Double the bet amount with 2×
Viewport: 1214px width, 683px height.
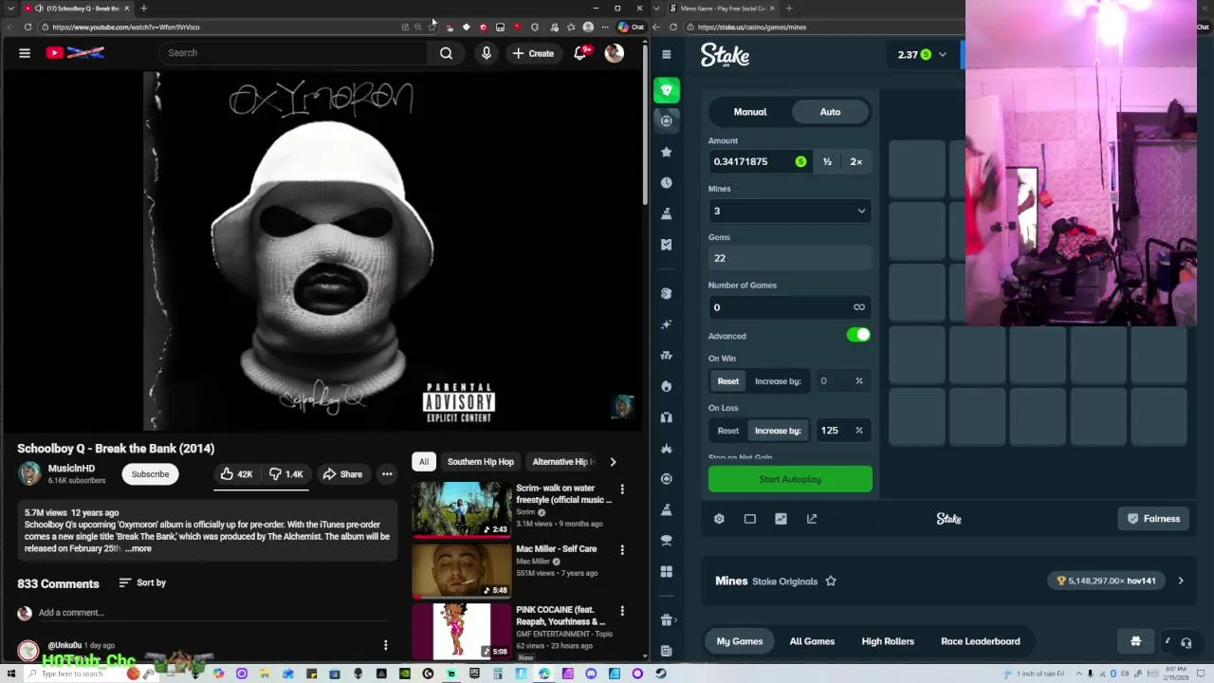(x=855, y=162)
